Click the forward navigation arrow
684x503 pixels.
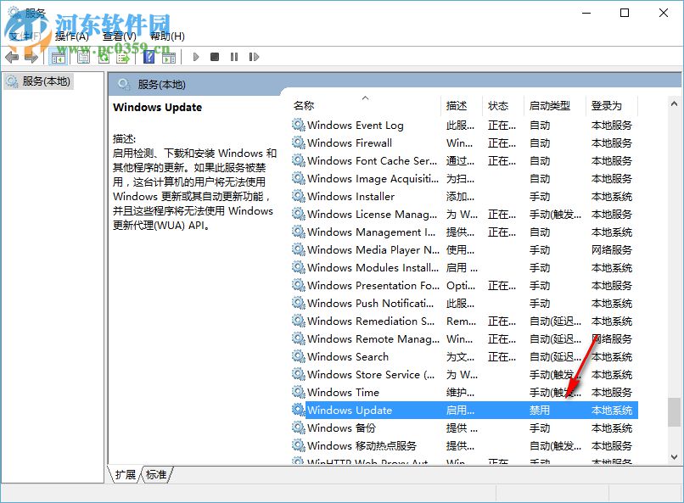(32, 56)
